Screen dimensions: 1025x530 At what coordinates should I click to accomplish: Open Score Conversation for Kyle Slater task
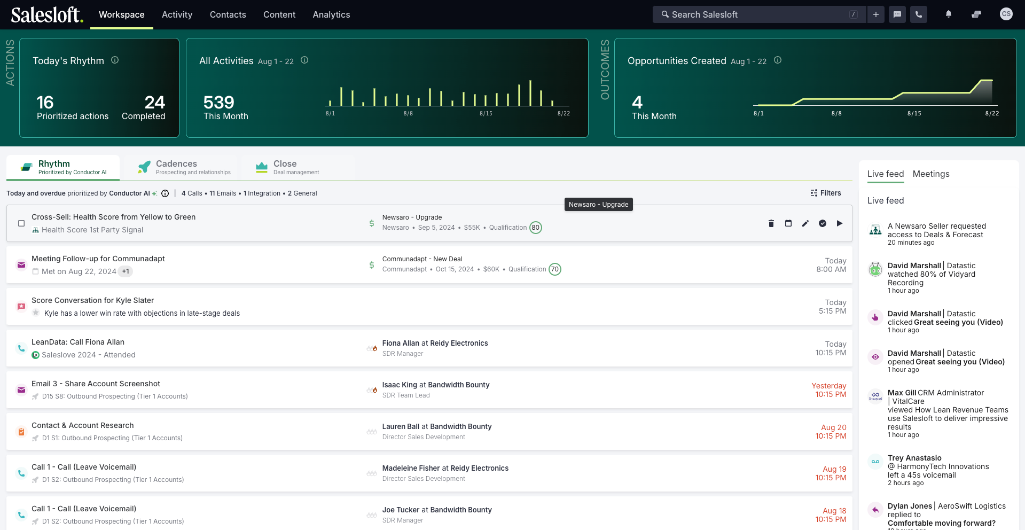92,300
